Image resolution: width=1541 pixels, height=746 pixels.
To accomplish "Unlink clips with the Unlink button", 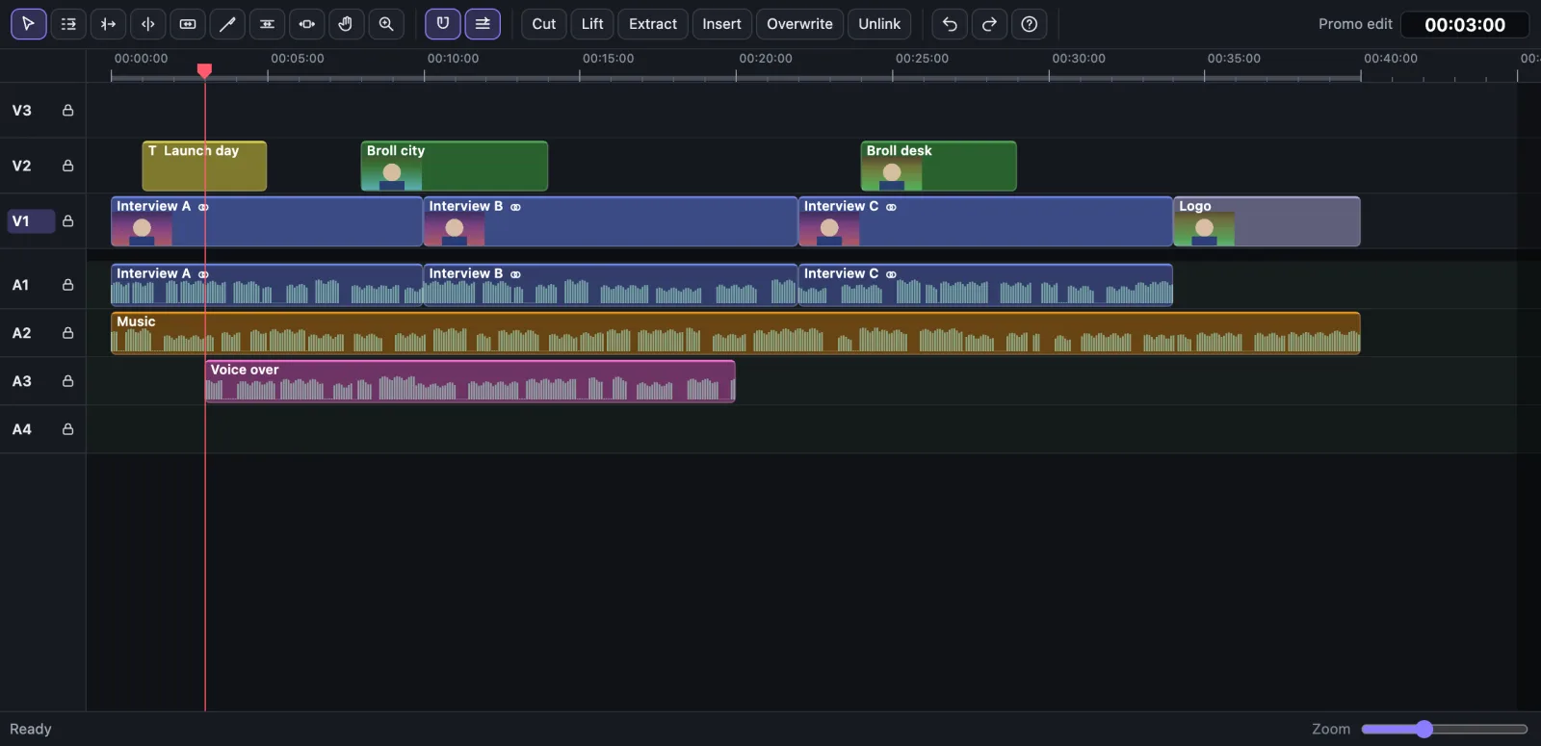I will pyautogui.click(x=879, y=24).
